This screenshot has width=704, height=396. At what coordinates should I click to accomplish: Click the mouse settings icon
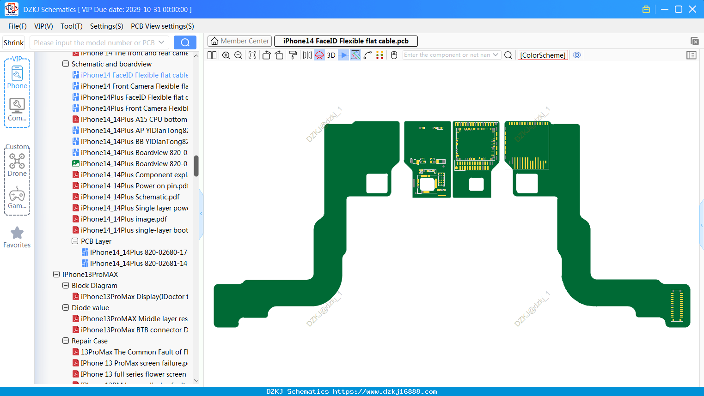394,55
